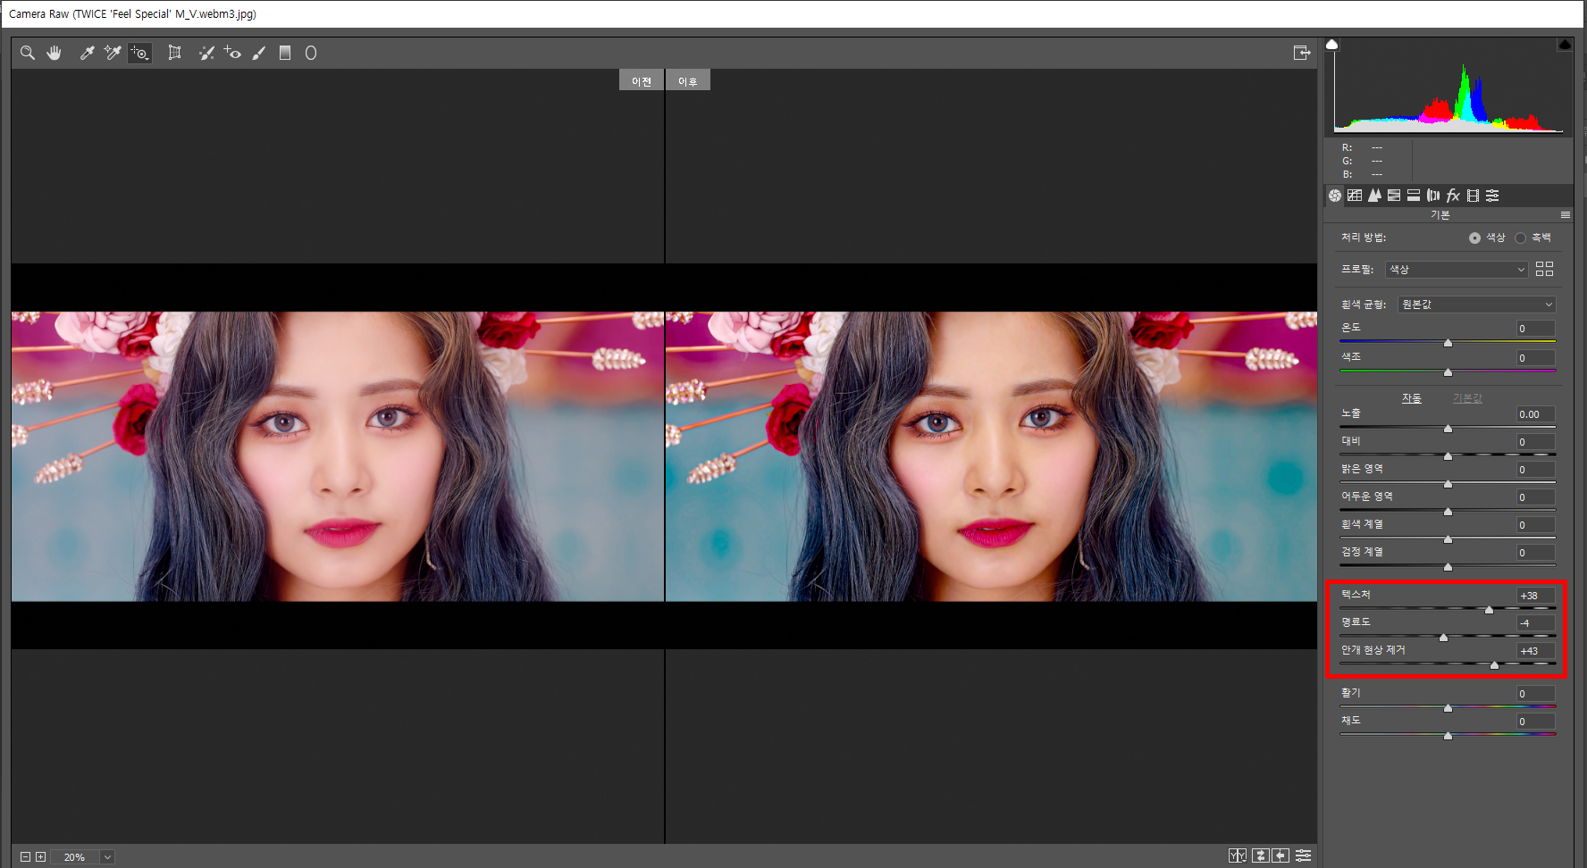
Task: Click the 안개 현상 제거 value field
Action: (1535, 651)
